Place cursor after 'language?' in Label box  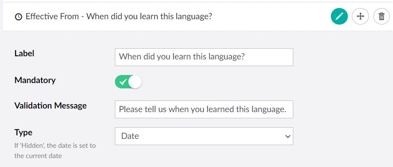[245, 57]
